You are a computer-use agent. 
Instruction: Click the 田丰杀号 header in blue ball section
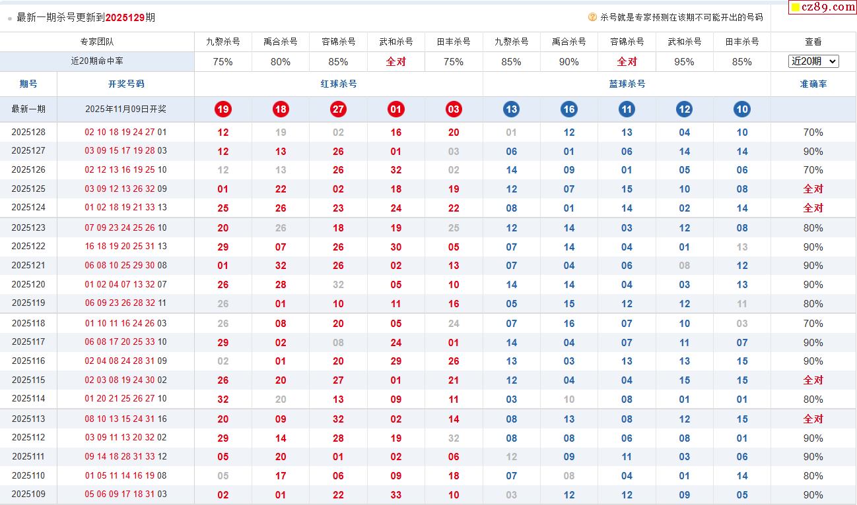click(x=742, y=42)
